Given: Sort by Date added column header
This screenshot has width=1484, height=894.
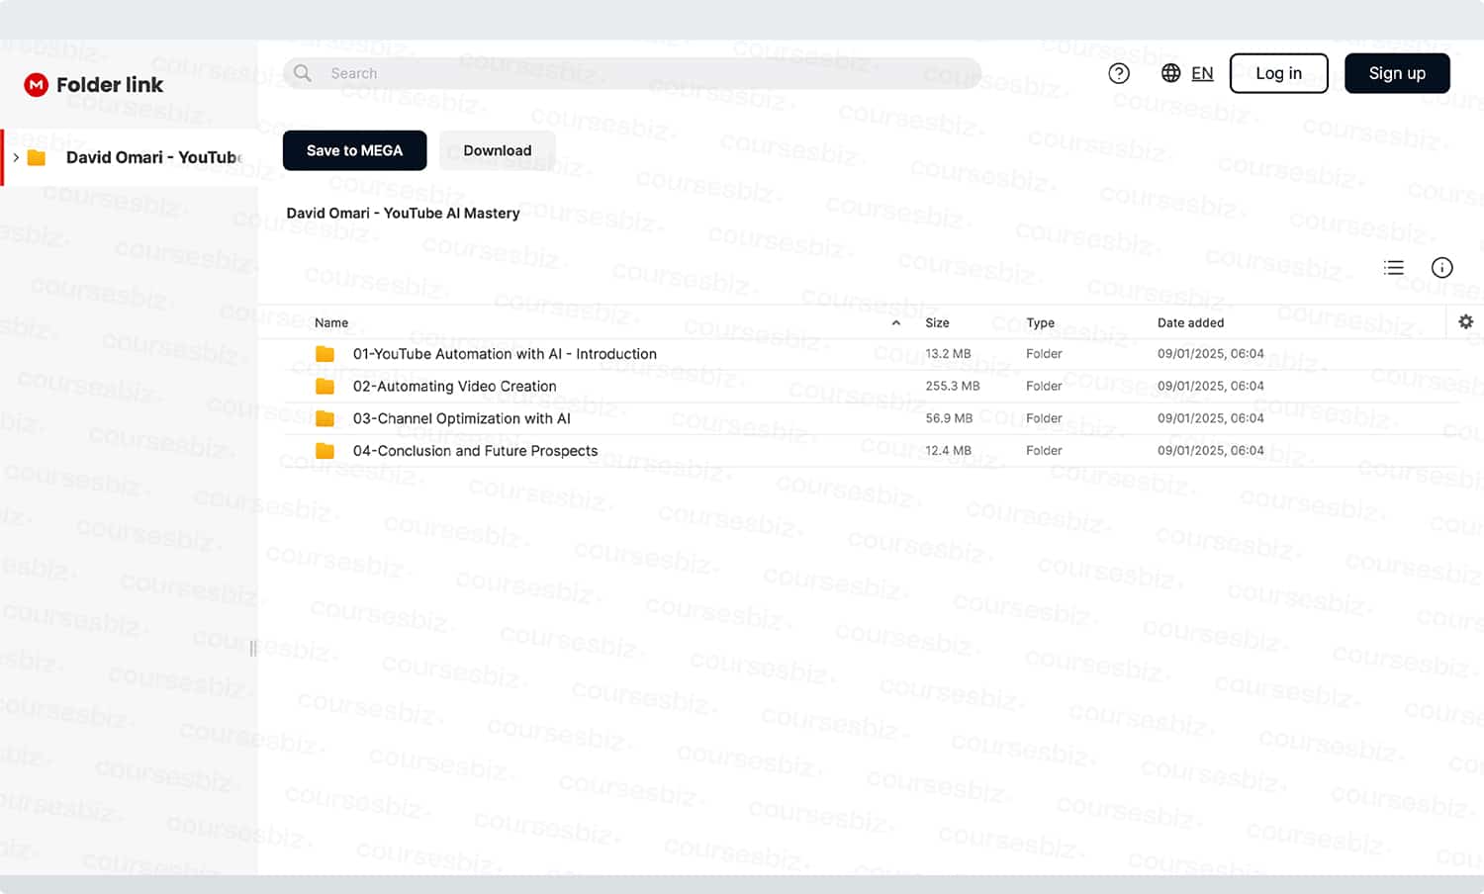Looking at the screenshot, I should click(1190, 322).
